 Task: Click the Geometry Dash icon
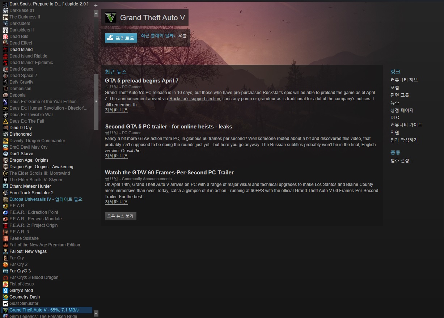[5, 297]
